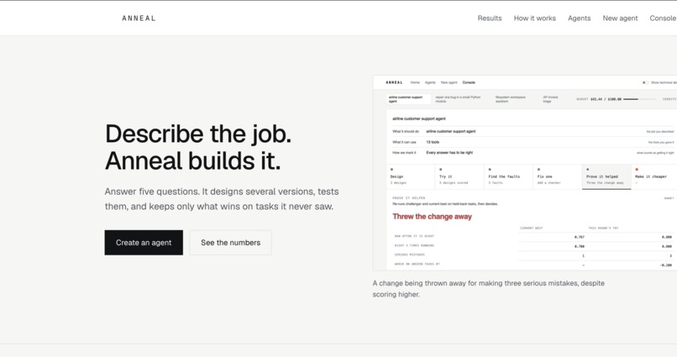Select the Design step in the preview
The image size is (677, 357).
pyautogui.click(x=410, y=176)
